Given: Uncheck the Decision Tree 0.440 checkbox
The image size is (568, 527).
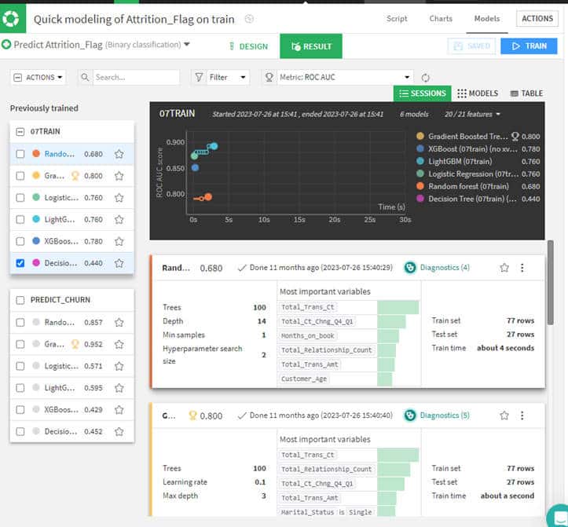Looking at the screenshot, I should [20, 263].
